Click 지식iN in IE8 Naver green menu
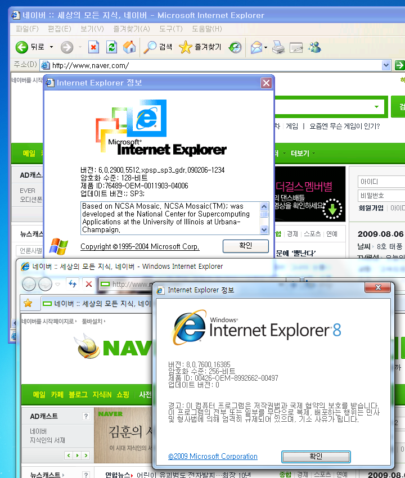405x478 pixels. pyautogui.click(x=102, y=394)
